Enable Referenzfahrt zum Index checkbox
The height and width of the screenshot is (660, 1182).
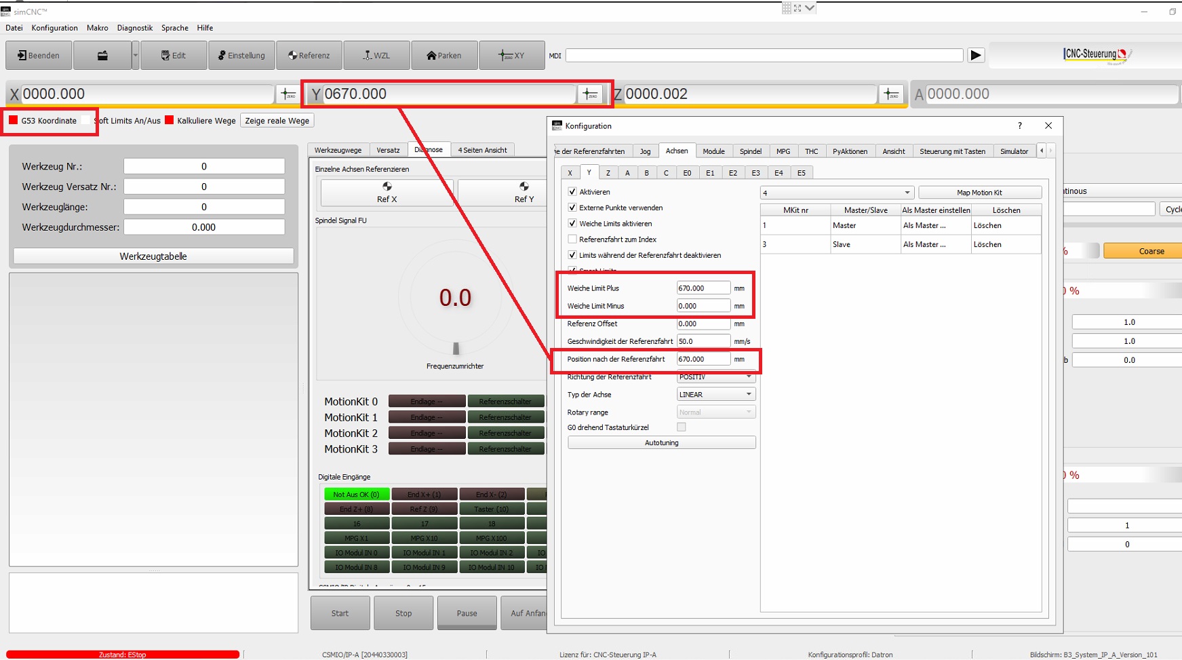click(x=572, y=239)
